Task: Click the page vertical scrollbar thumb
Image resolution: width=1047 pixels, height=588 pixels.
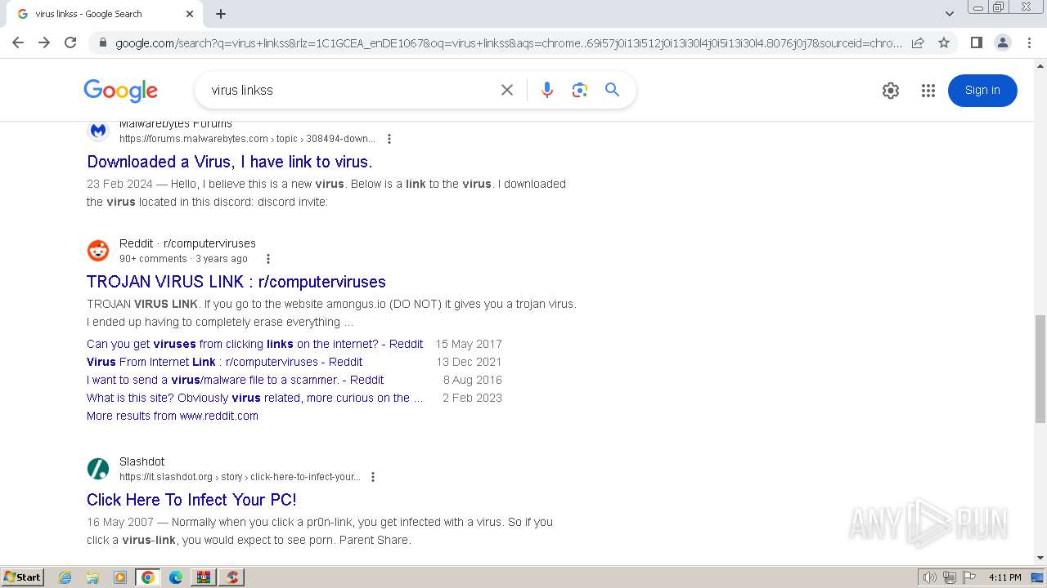Action: (1040, 369)
